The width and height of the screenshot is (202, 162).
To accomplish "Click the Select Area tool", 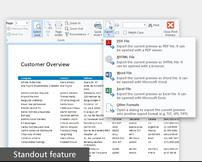I will click(x=37, y=29).
